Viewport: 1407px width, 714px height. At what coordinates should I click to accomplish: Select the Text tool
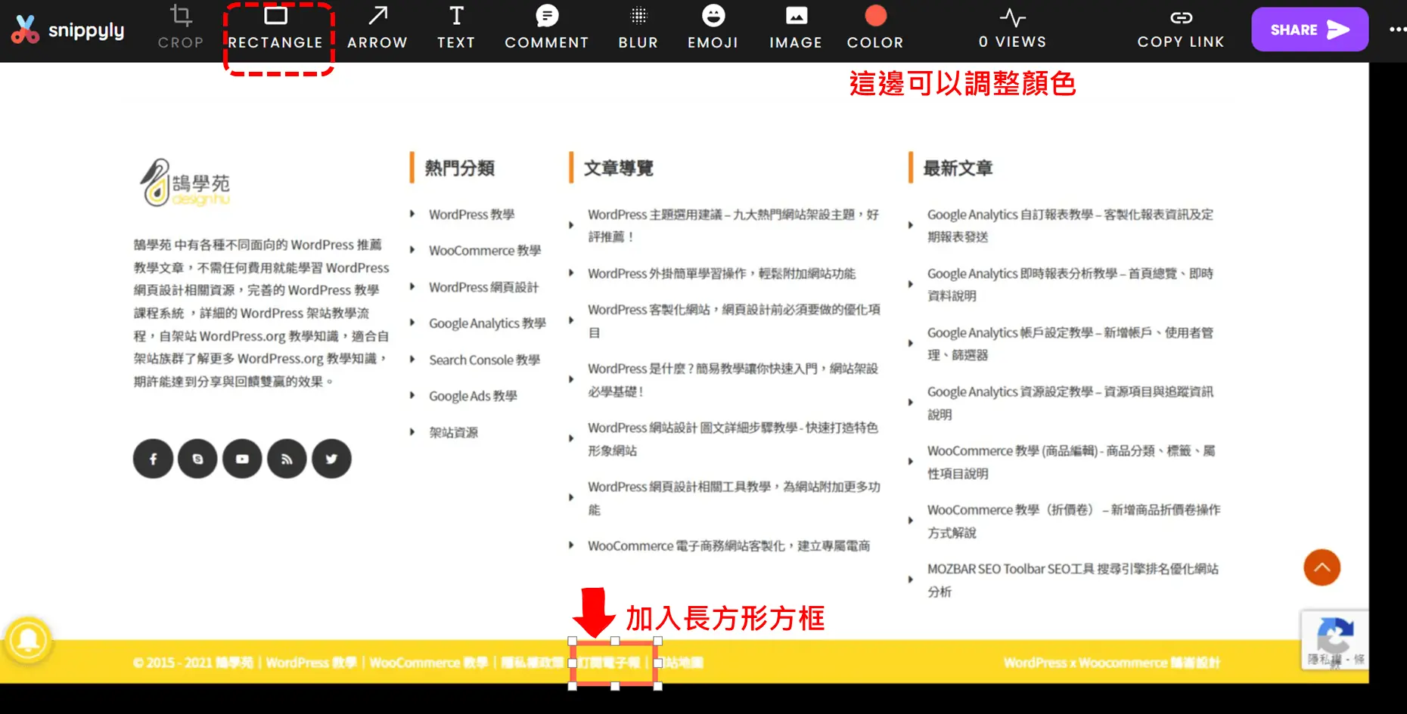[456, 29]
